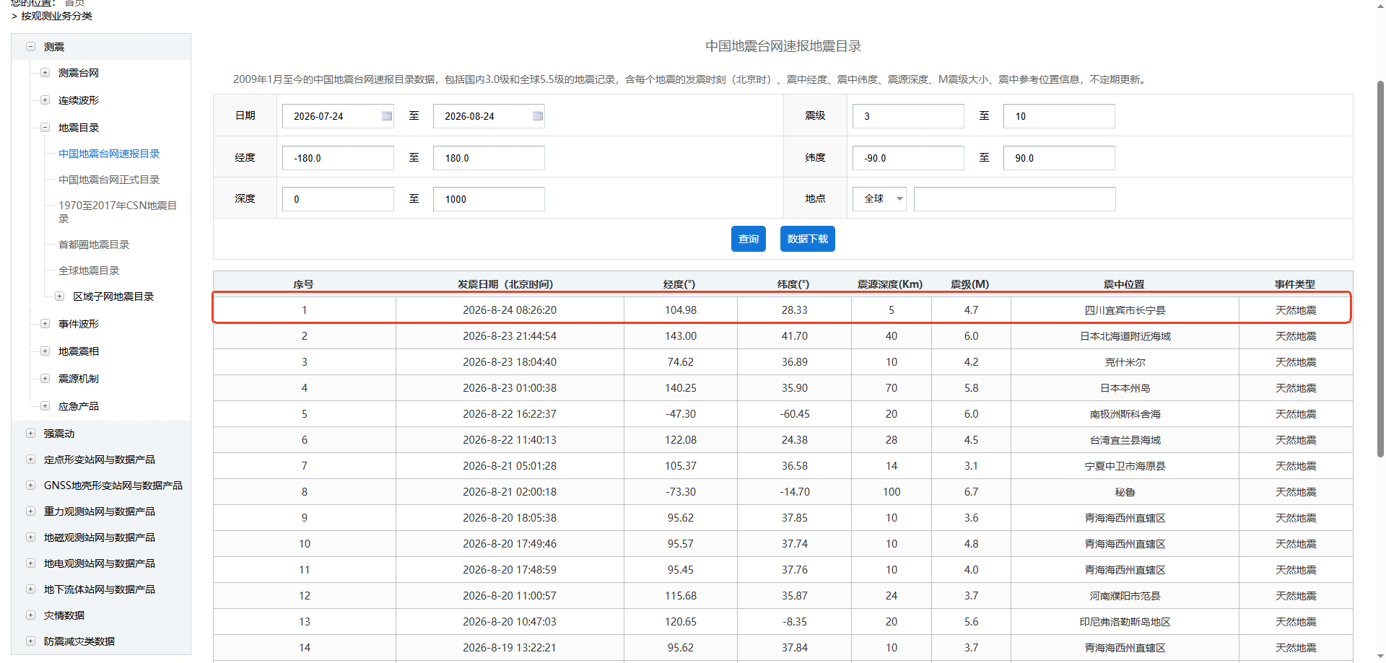Click the 日本本州岛 location cell
Image resolution: width=1386 pixels, height=663 pixels.
1125,388
